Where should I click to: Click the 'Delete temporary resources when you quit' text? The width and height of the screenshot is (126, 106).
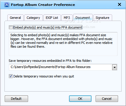pos(44,76)
